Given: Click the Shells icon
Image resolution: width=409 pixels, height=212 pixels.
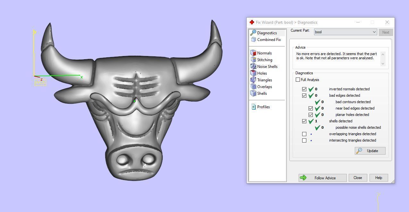Looking at the screenshot, I should (x=253, y=94).
